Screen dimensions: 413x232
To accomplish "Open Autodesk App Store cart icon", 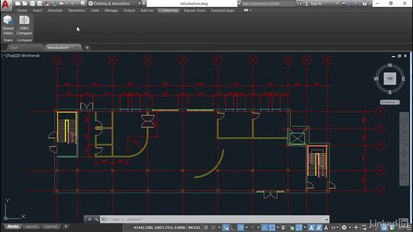I will 343,3.
